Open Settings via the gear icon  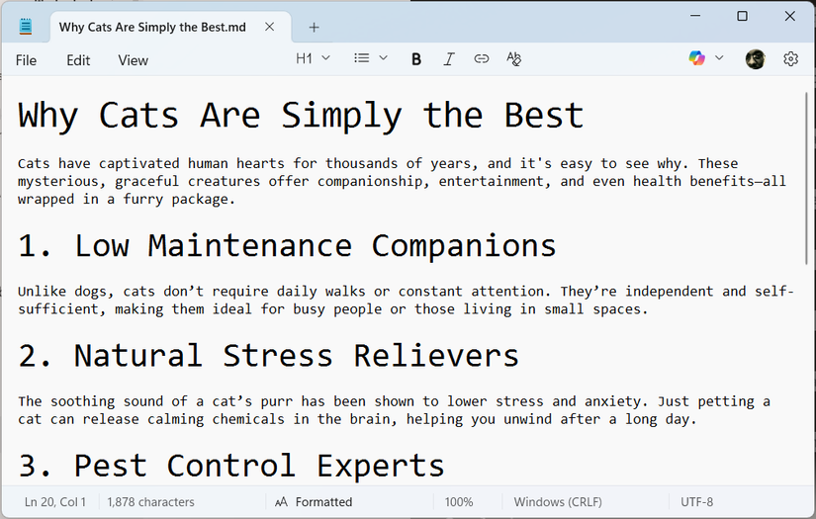790,58
